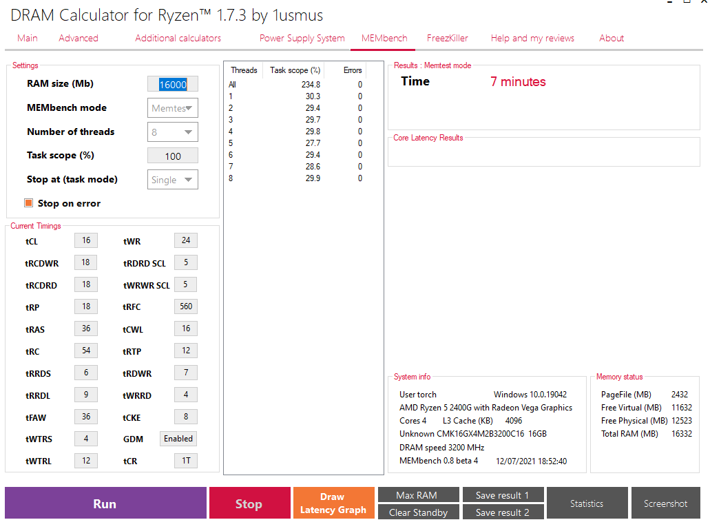Click the purple Run button
This screenshot has height=531, width=710.
click(x=105, y=503)
